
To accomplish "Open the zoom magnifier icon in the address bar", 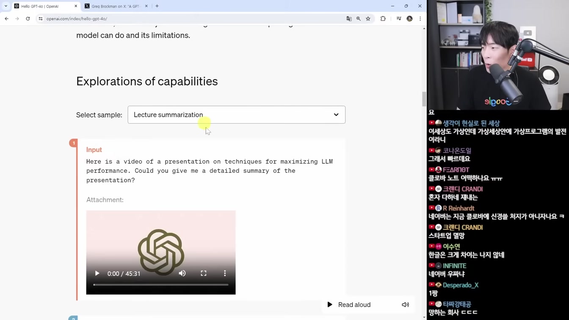I will pyautogui.click(x=359, y=19).
